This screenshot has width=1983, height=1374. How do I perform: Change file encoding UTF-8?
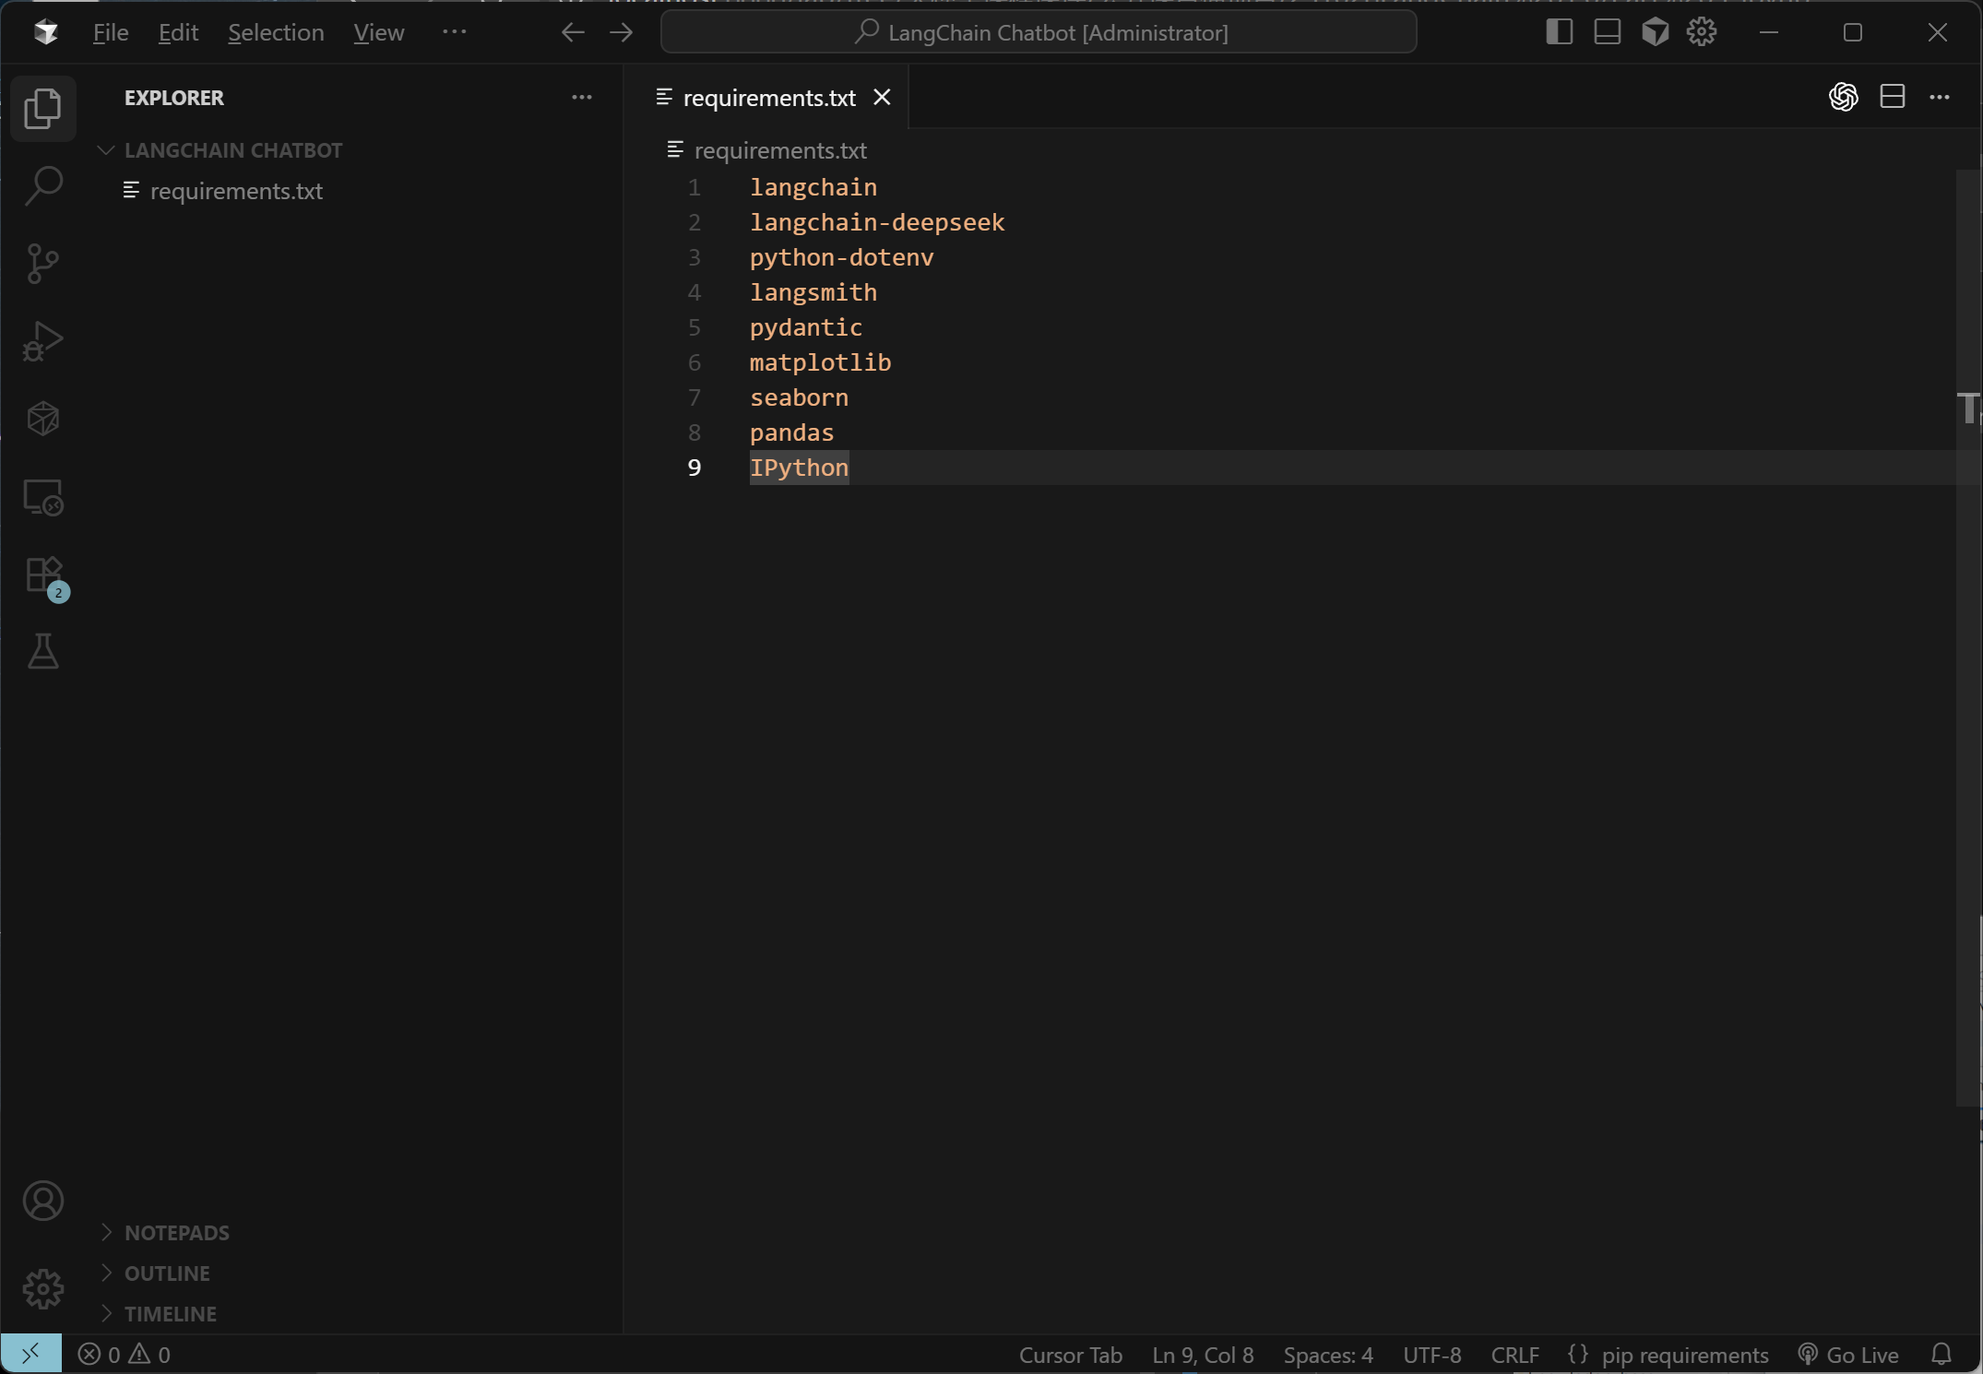click(1432, 1354)
